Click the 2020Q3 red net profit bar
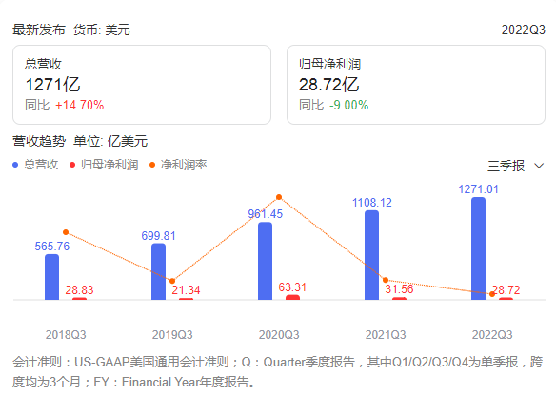 [293, 297]
